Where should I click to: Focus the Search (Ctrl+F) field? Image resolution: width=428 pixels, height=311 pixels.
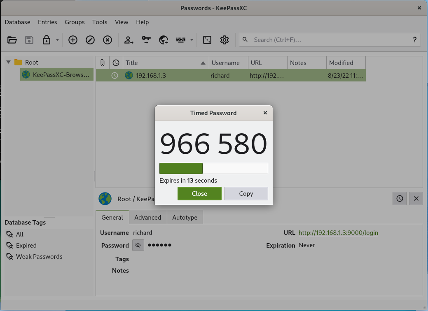click(x=330, y=40)
